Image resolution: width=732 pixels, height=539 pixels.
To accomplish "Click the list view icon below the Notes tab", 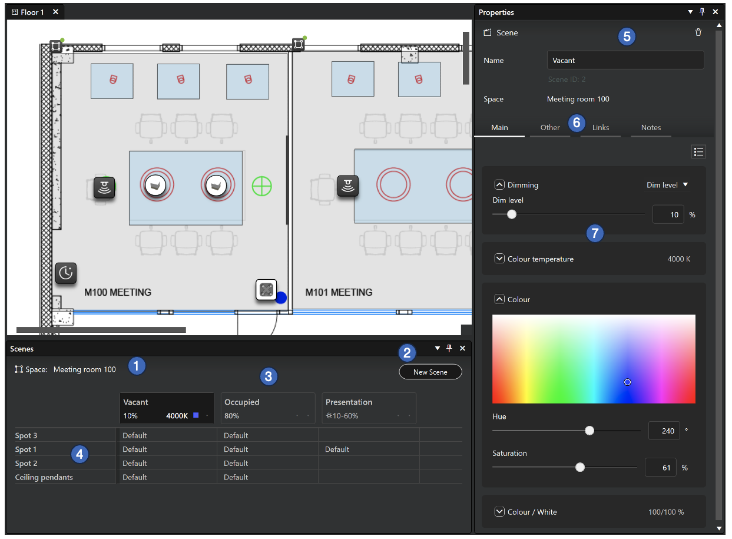I will click(x=698, y=151).
